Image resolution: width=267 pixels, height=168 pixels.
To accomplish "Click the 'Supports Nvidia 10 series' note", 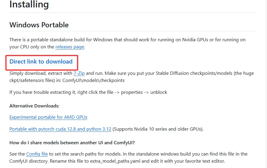I will [x=158, y=129].
